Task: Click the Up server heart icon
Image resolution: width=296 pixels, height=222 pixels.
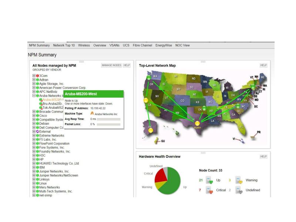Action: (x=209, y=180)
